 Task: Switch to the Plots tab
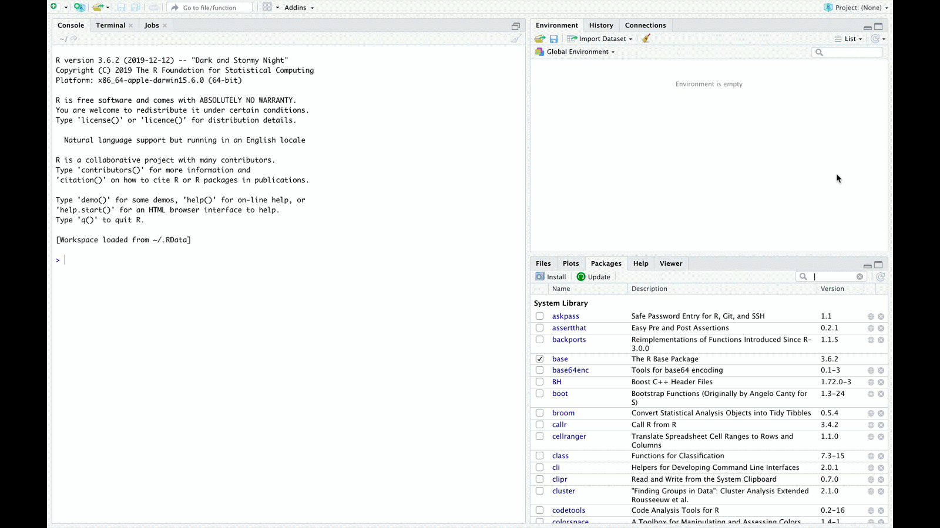[x=570, y=263]
